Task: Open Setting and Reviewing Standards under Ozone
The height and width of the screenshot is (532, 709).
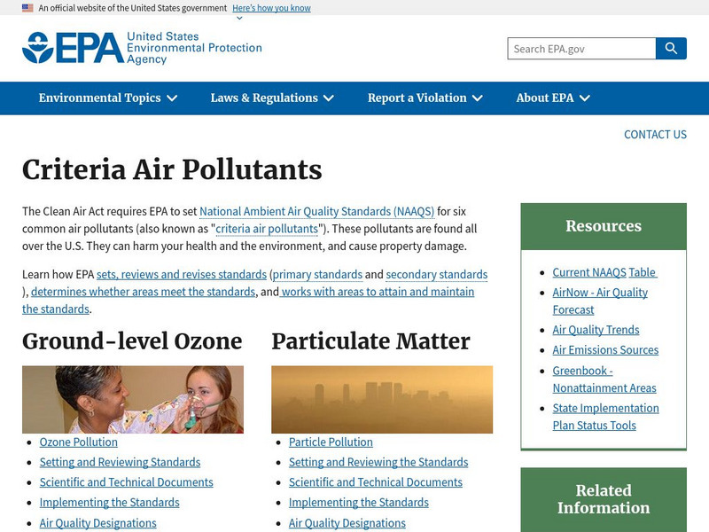Action: coord(120,462)
